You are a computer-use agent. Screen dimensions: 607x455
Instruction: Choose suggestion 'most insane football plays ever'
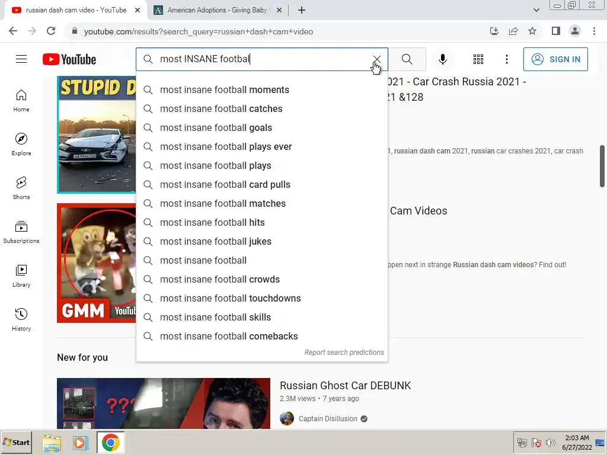click(261, 147)
